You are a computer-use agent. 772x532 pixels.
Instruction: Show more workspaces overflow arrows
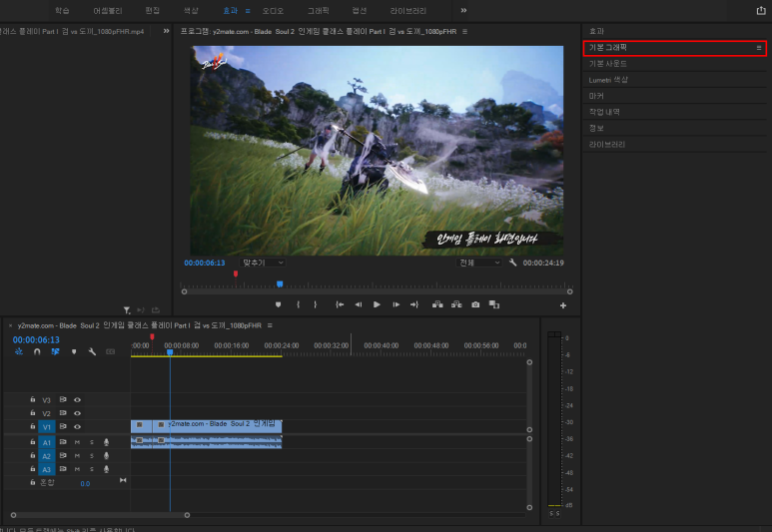(x=463, y=10)
